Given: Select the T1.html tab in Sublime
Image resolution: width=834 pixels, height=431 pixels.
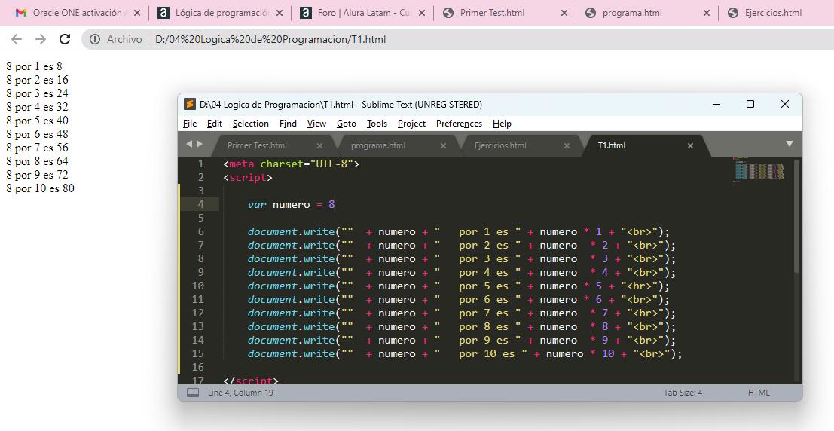Looking at the screenshot, I should click(x=612, y=145).
